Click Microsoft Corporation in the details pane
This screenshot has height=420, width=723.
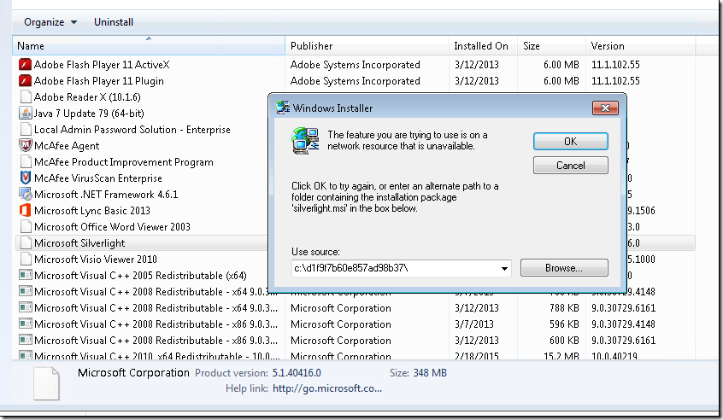(x=133, y=372)
